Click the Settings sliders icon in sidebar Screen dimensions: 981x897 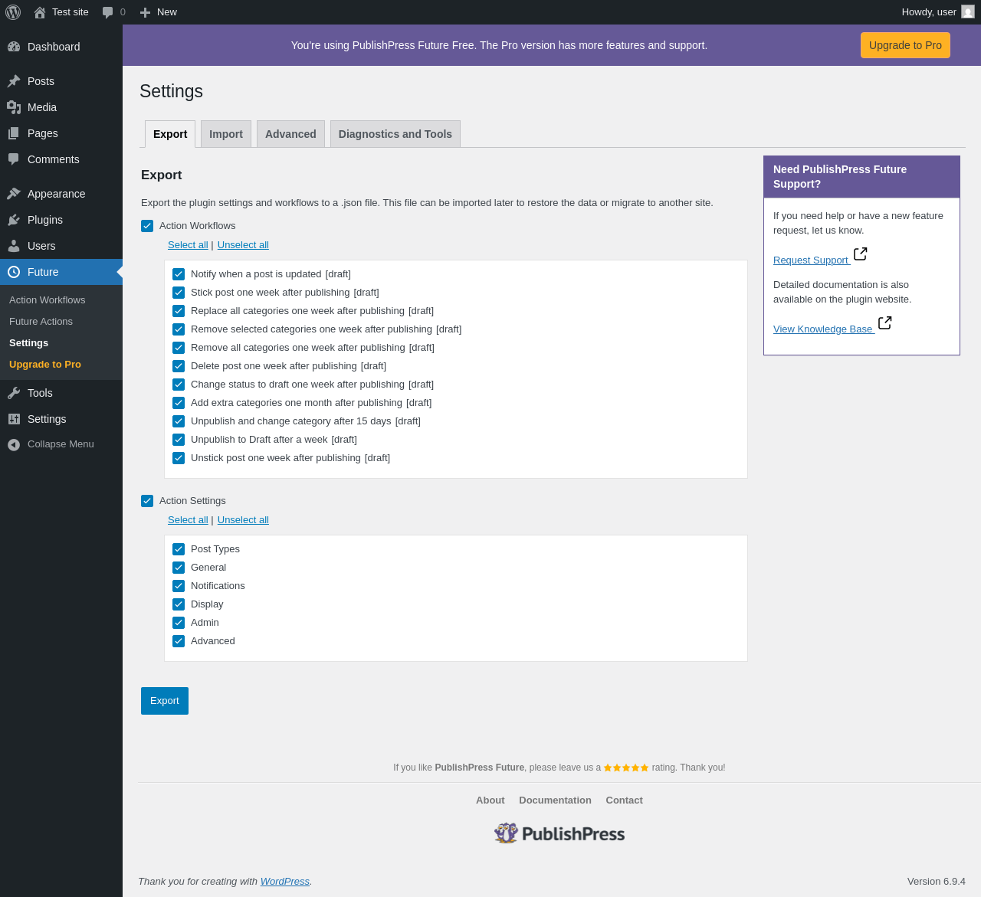pyautogui.click(x=14, y=419)
